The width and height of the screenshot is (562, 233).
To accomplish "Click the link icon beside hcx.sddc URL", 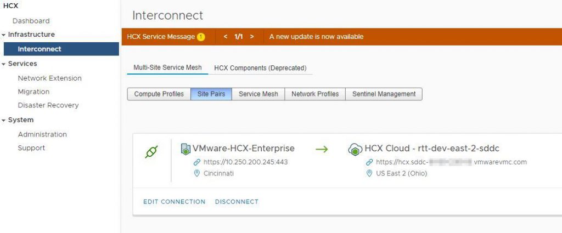I will tap(369, 162).
